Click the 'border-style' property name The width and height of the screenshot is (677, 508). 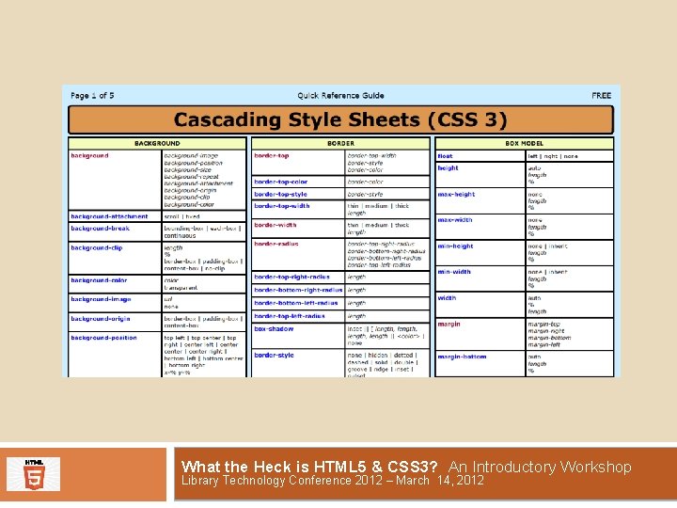point(274,355)
